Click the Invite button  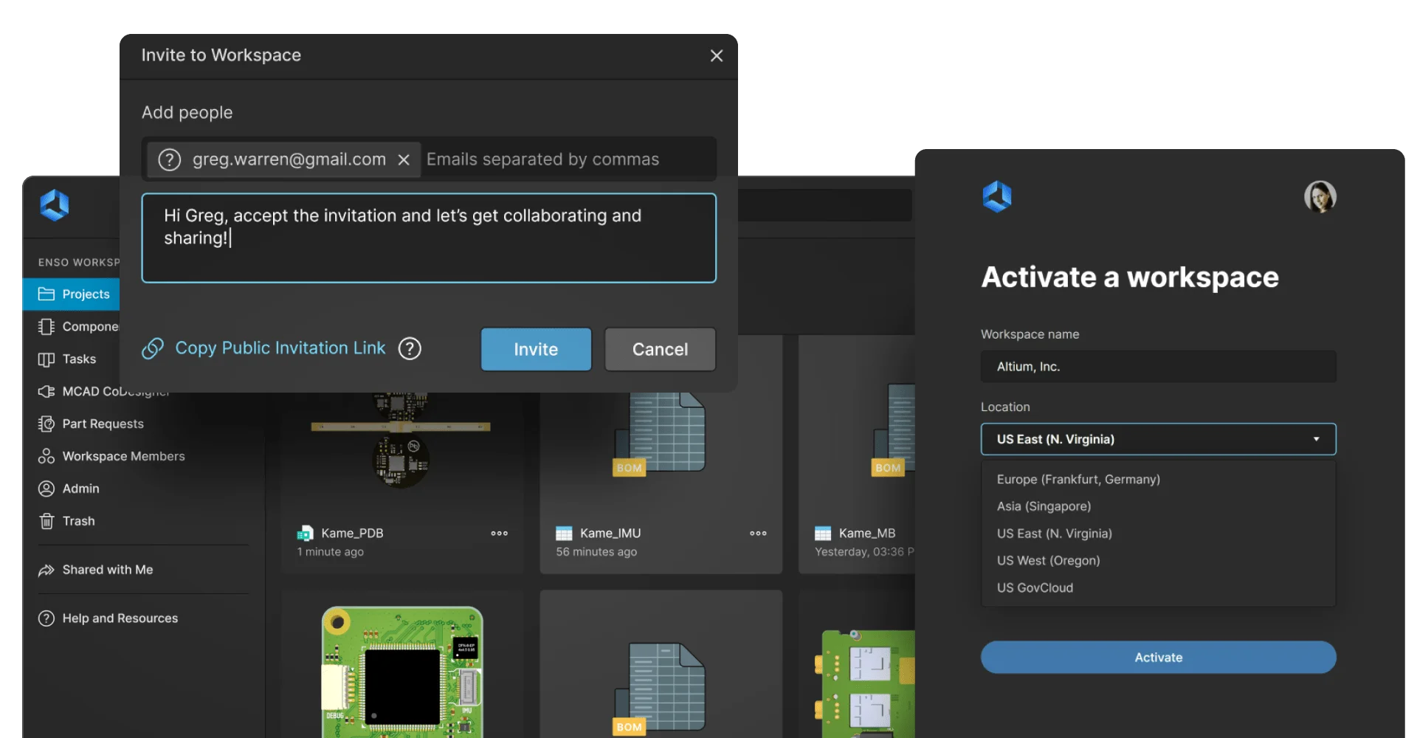click(x=536, y=349)
